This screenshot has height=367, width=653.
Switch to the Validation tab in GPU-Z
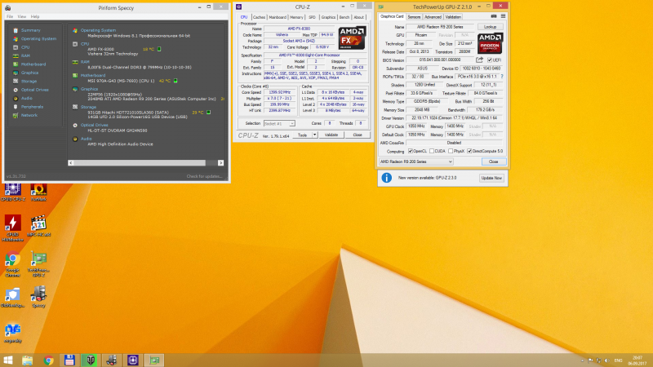(x=453, y=17)
